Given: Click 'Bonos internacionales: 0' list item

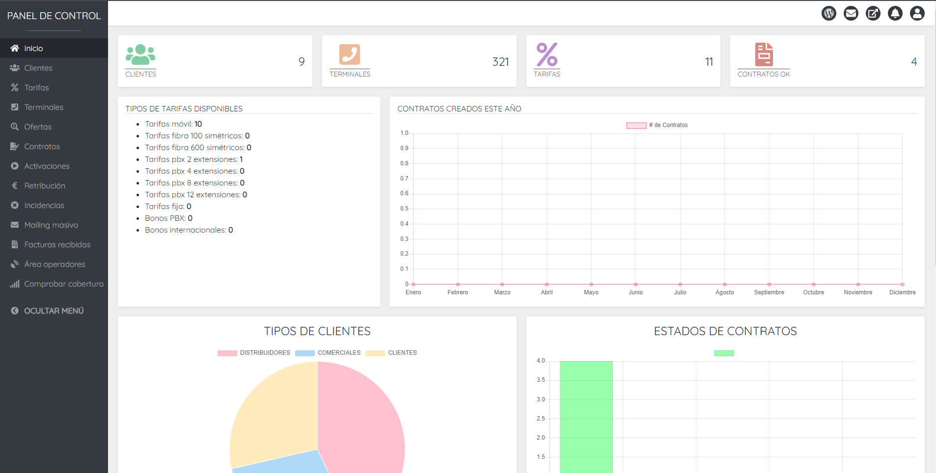Looking at the screenshot, I should pos(189,230).
